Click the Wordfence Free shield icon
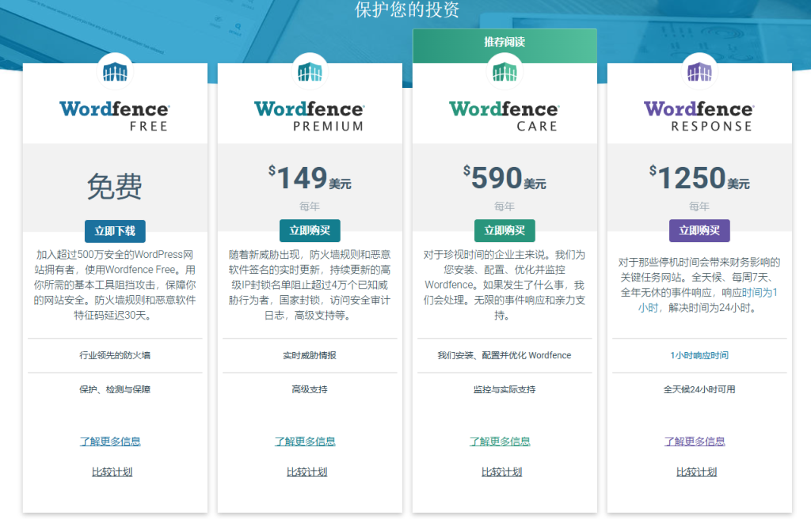Screen dimensions: 811x519 tap(116, 70)
